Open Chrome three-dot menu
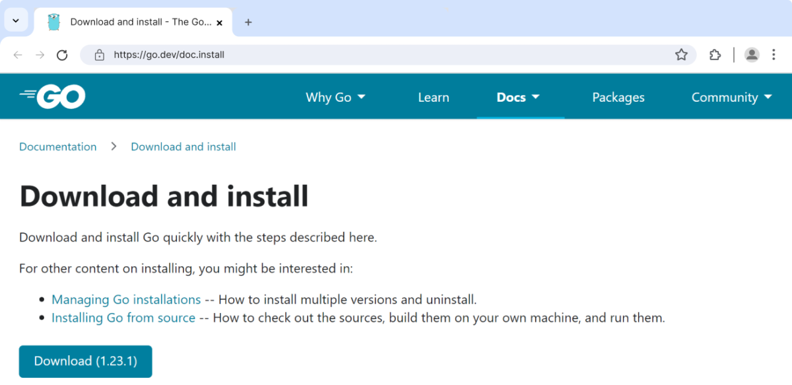 tap(774, 55)
